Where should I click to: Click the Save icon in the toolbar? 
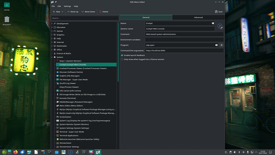click(x=216, y=12)
